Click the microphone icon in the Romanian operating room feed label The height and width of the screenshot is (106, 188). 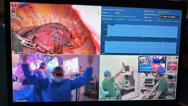point(15,101)
